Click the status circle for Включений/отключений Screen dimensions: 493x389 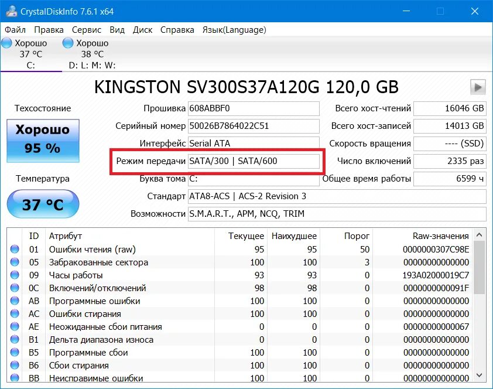15,288
